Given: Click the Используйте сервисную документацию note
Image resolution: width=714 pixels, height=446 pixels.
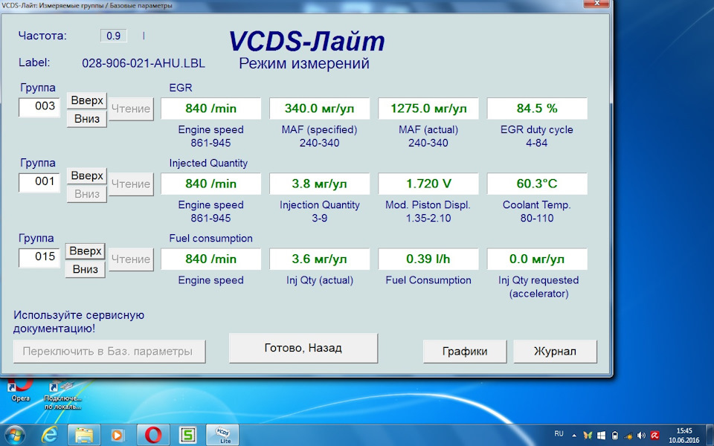Looking at the screenshot, I should [79, 322].
